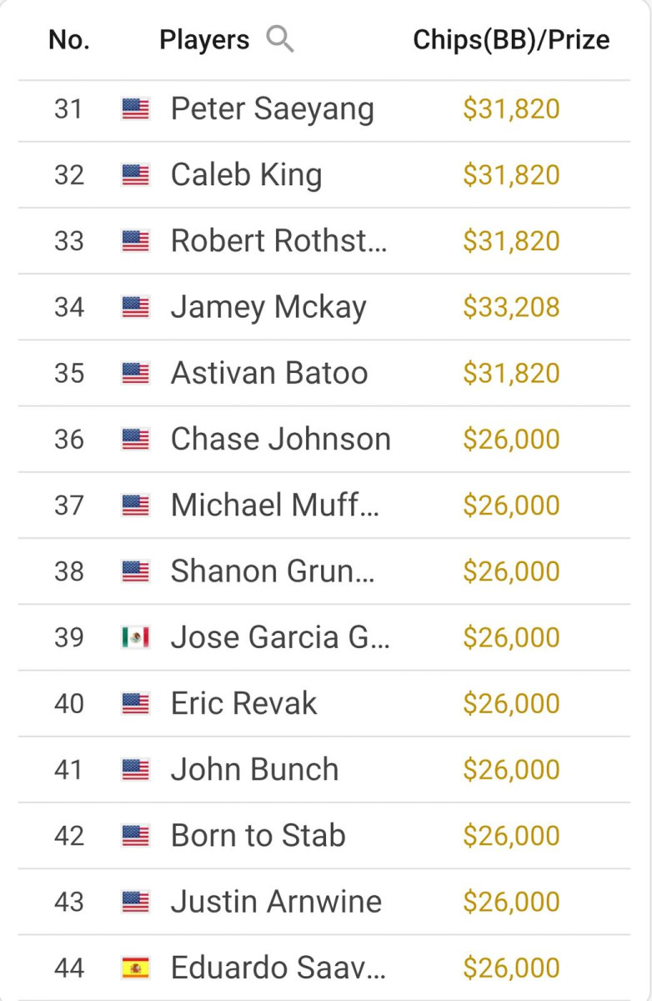The image size is (652, 1001).
Task: Click Jamey Mckay's $33,208 prize
Action: click(511, 307)
